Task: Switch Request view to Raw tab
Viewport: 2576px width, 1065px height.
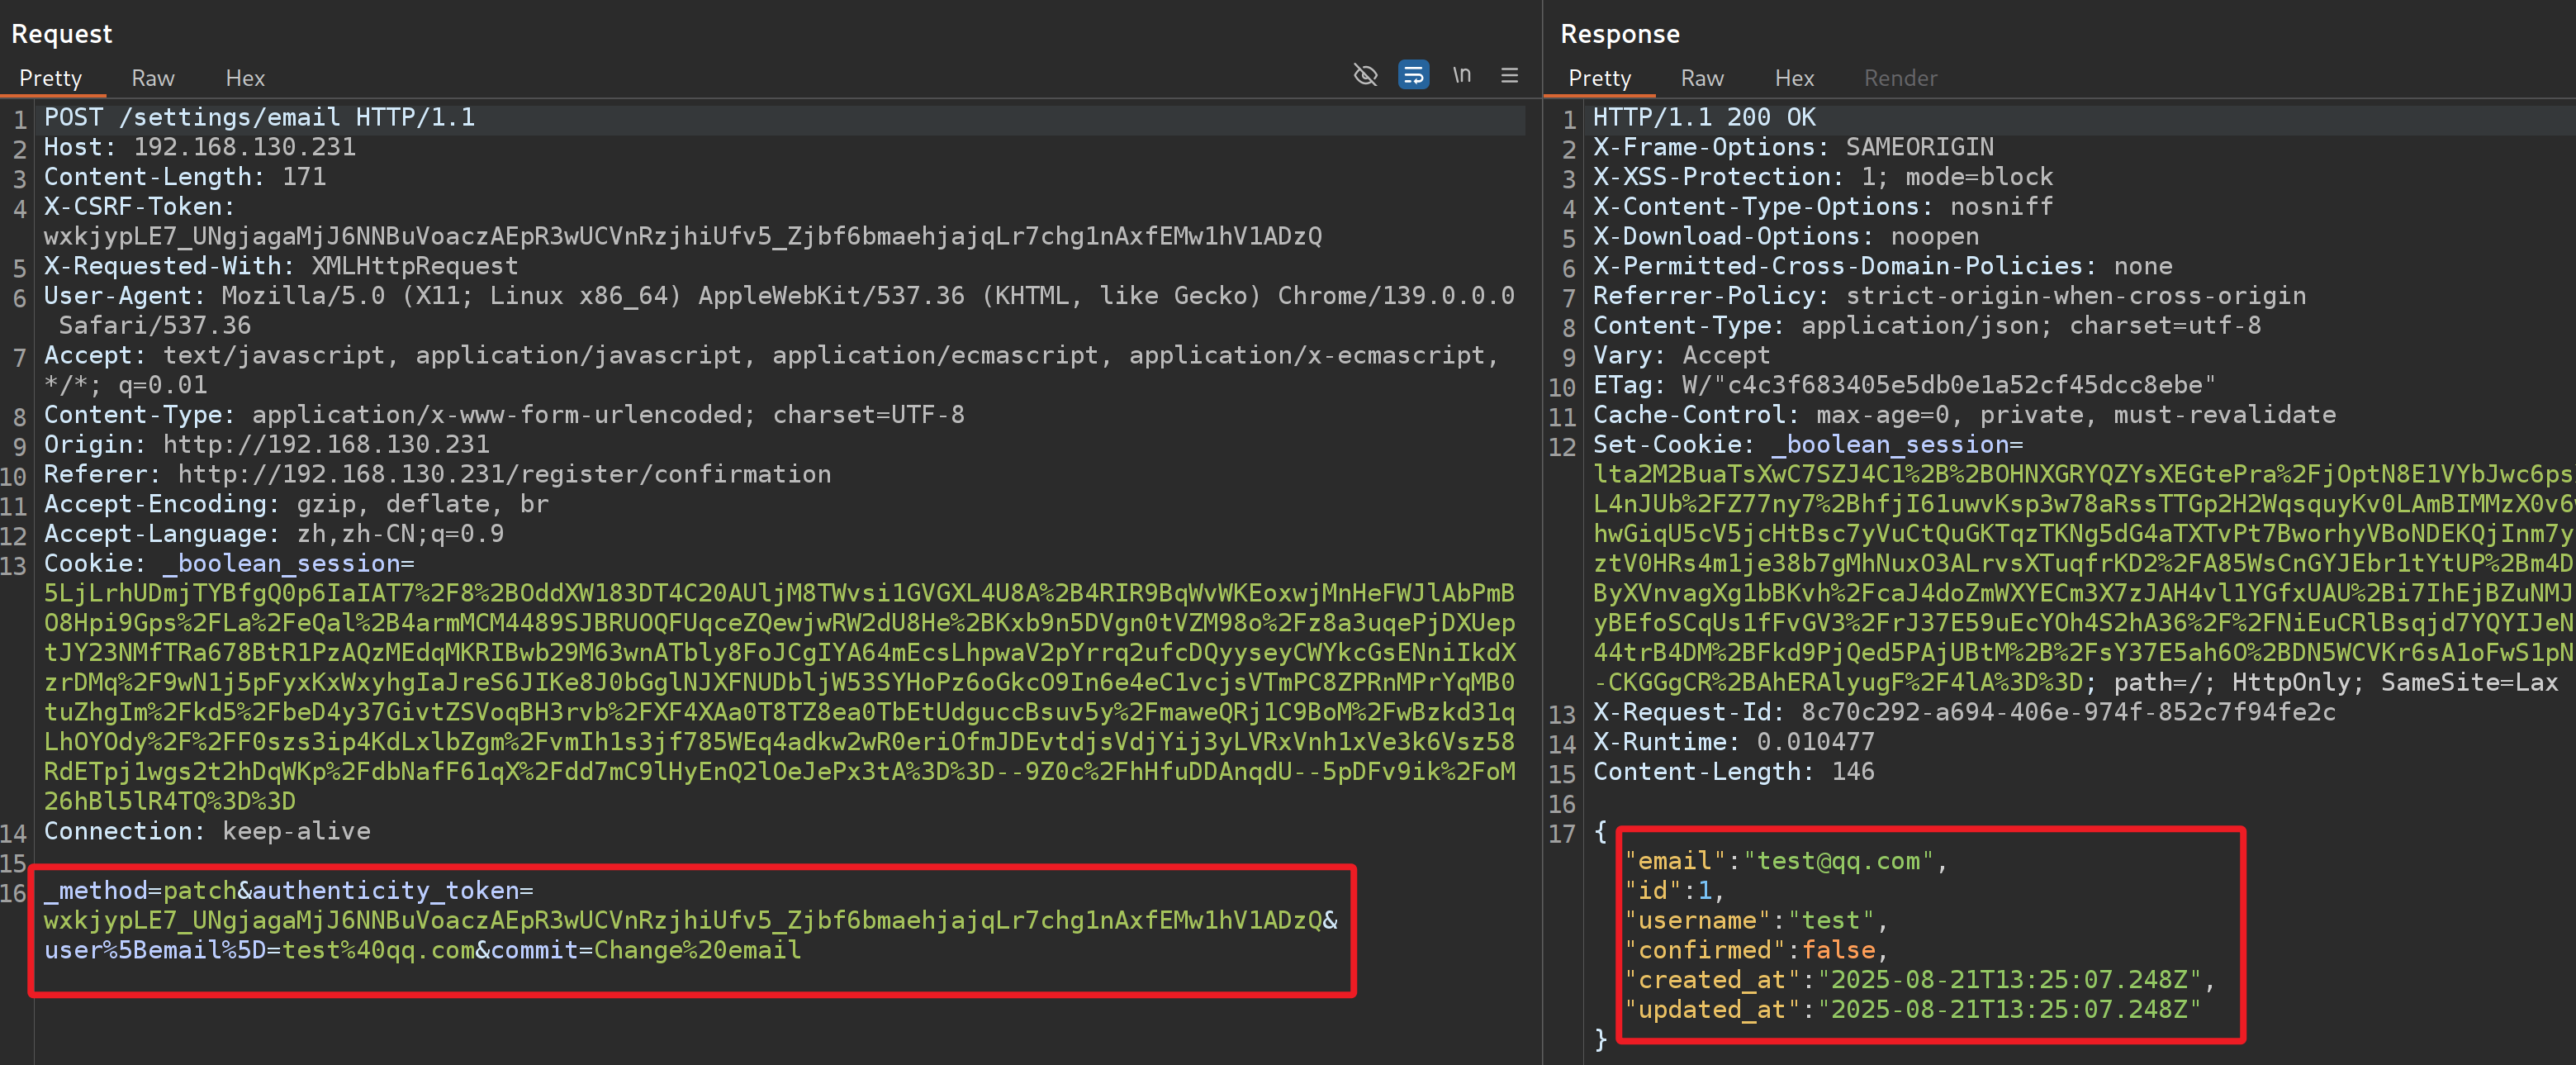Action: pyautogui.click(x=153, y=78)
